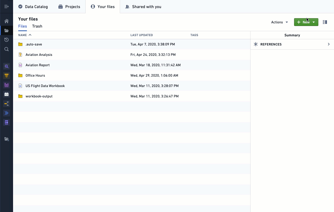Sort by Last Updated column header

[142, 35]
